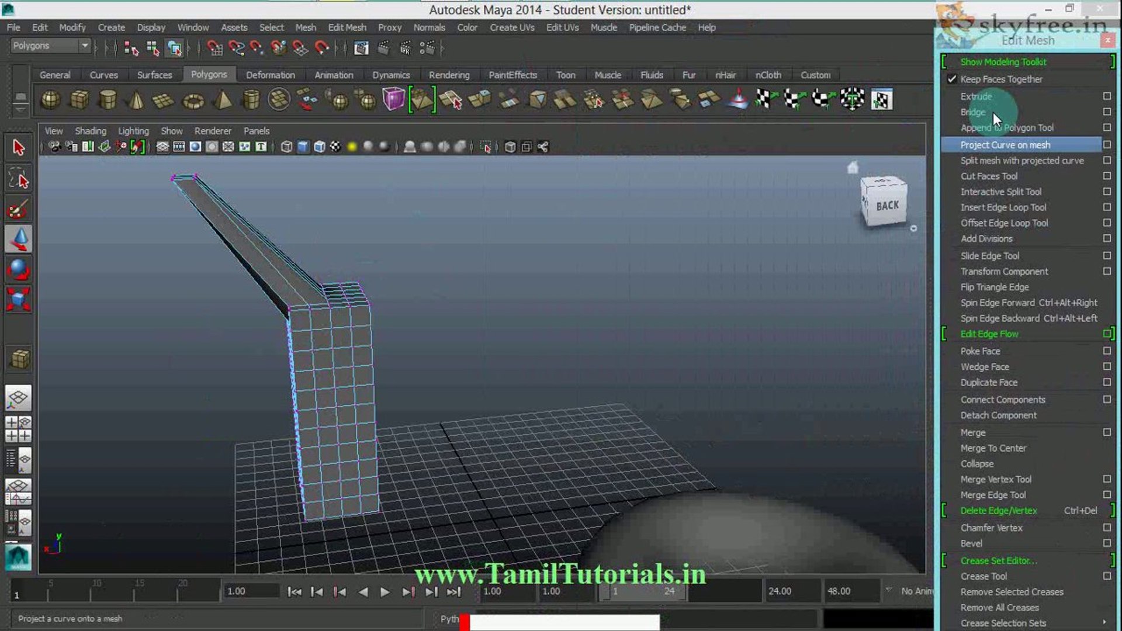Click Insert Edge Loop Tool
The image size is (1122, 631).
[x=1003, y=207]
